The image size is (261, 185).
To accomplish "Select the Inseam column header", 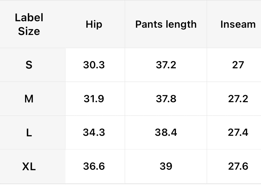I will (238, 24).
